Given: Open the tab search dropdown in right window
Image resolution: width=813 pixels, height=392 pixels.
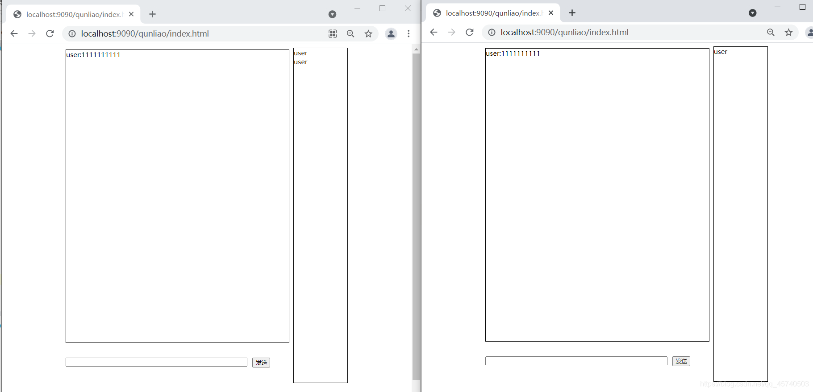Looking at the screenshot, I should pos(753,13).
